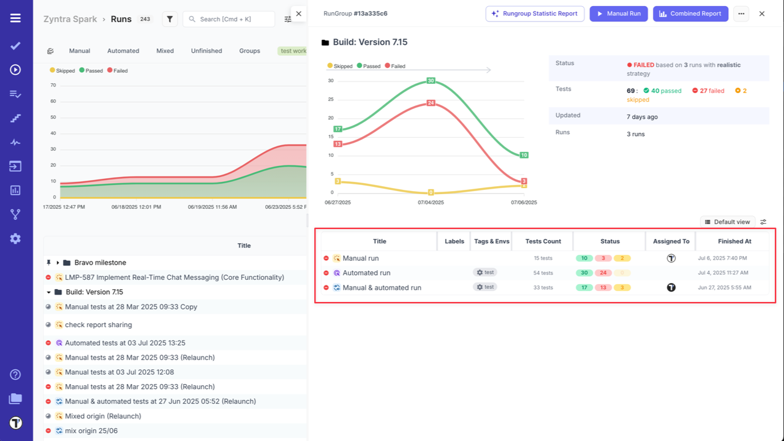Open the filter funnel icon beside Runs breadcrumb
Viewport: 784px width, 441px height.
[170, 19]
